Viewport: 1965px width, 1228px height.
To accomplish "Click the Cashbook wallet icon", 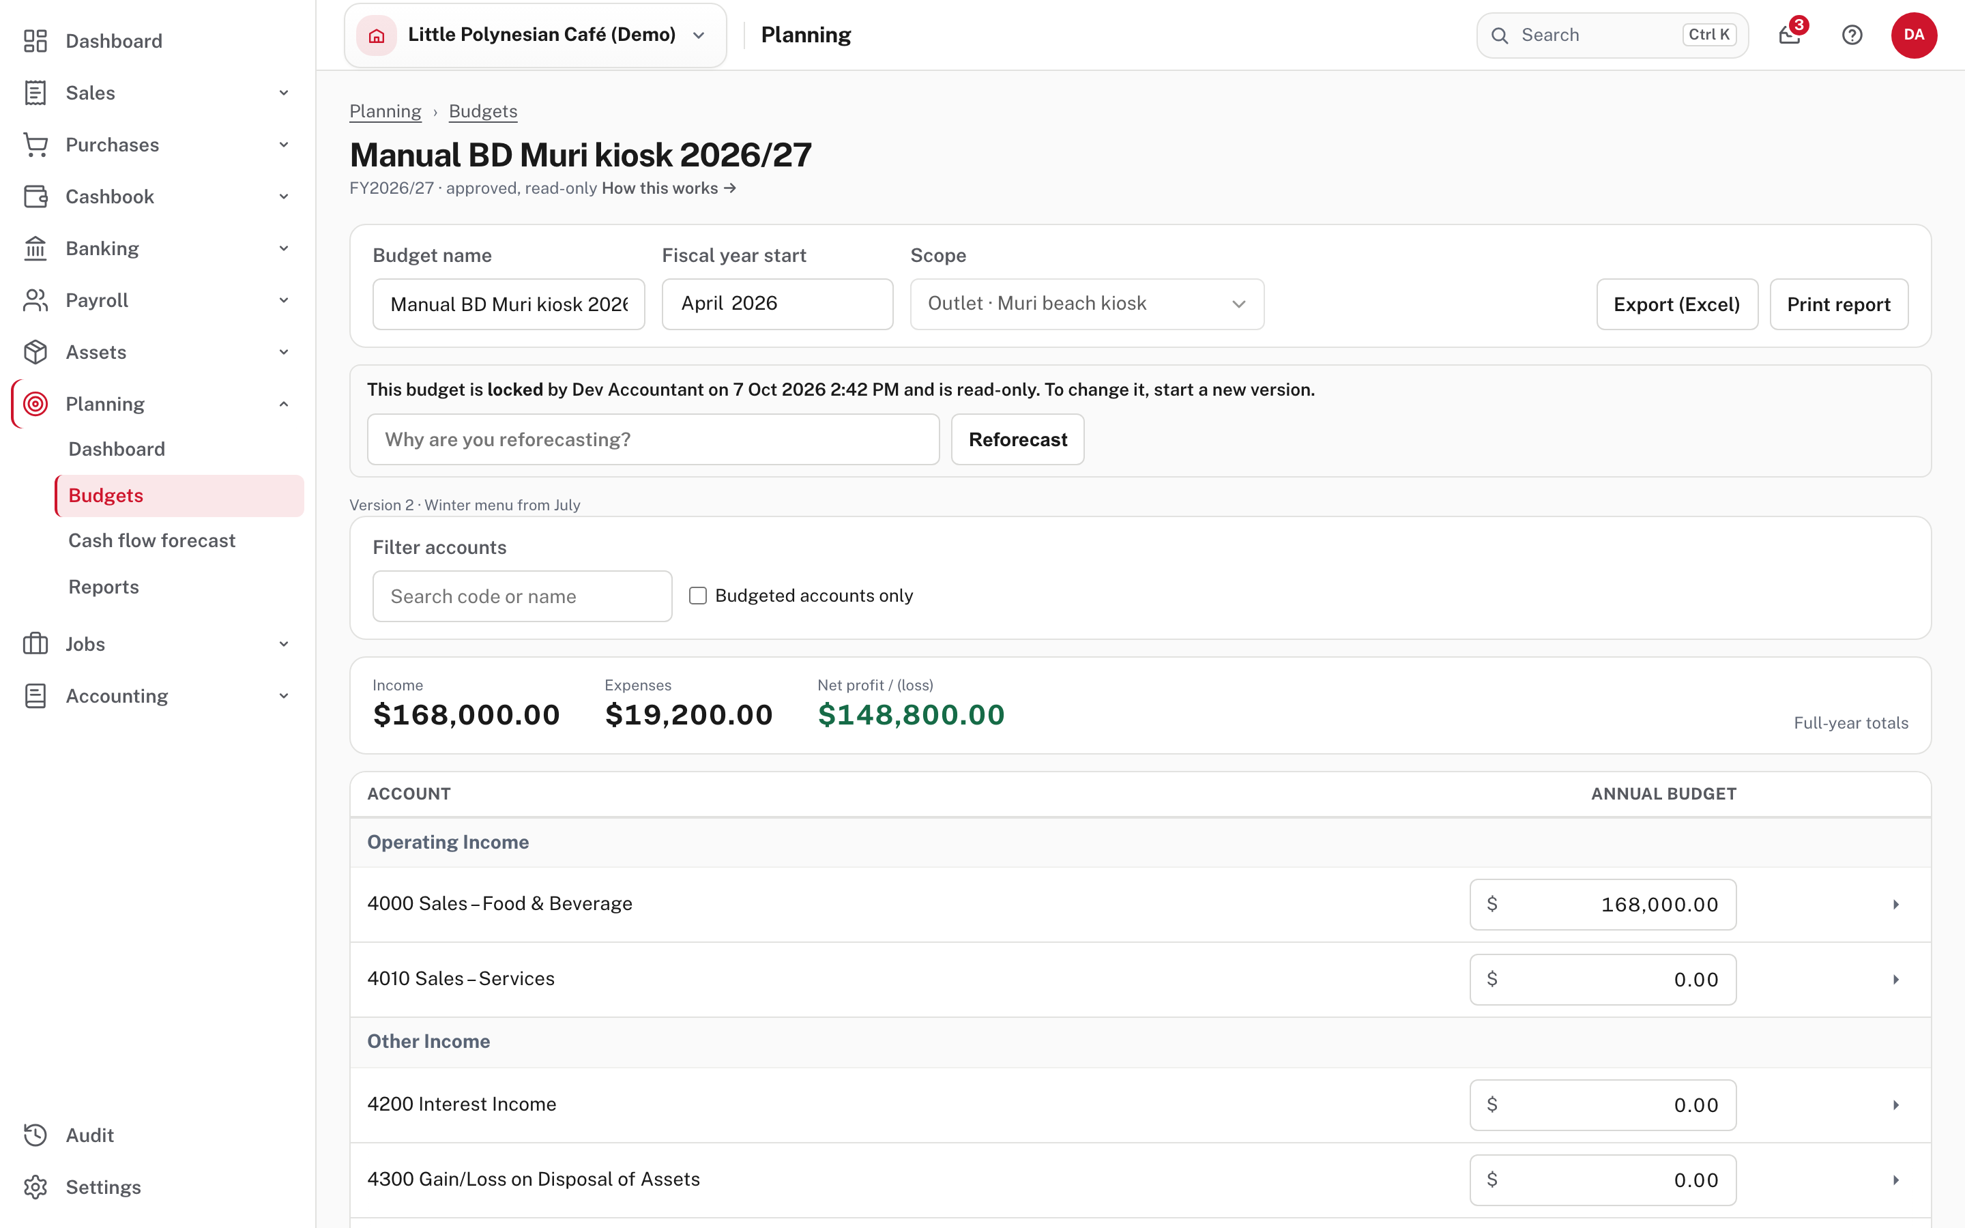I will pyautogui.click(x=35, y=196).
